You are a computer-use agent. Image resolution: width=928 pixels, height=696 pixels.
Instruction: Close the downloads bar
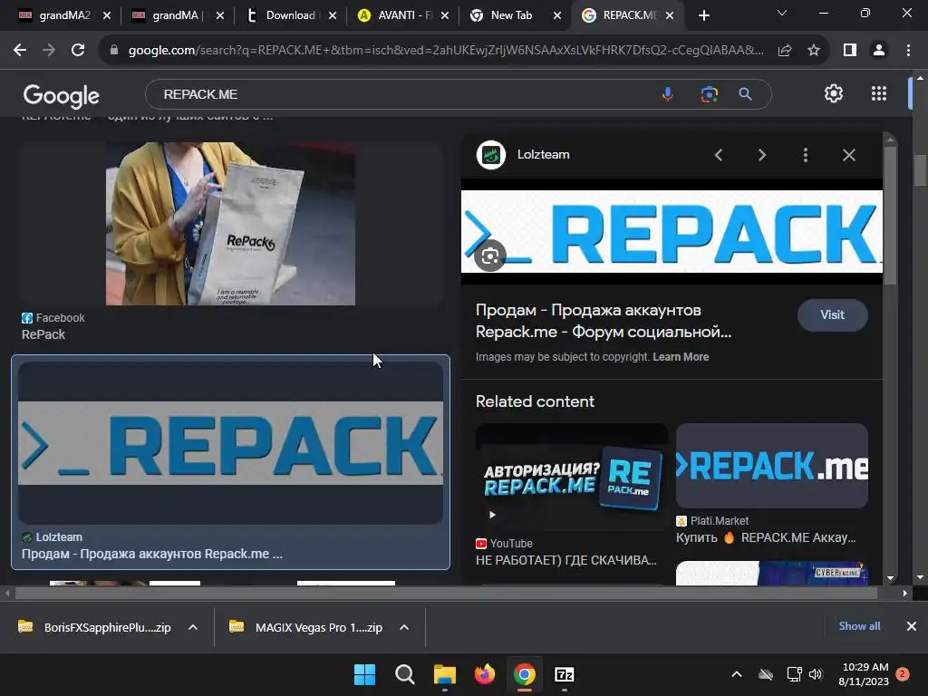click(x=912, y=626)
